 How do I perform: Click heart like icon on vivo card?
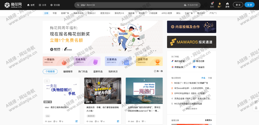60,122
